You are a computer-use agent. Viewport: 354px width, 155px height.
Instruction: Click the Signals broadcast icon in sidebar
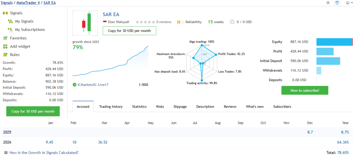pos(5,13)
